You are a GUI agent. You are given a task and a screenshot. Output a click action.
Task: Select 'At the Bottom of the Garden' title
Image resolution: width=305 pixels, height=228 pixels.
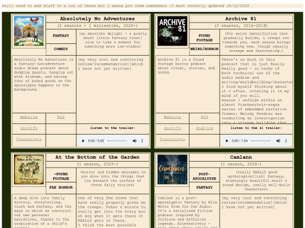pyautogui.click(x=98, y=157)
